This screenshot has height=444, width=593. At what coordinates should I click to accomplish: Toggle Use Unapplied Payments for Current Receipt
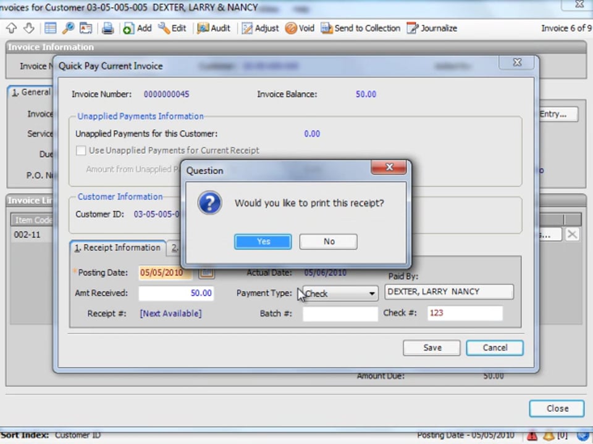81,150
